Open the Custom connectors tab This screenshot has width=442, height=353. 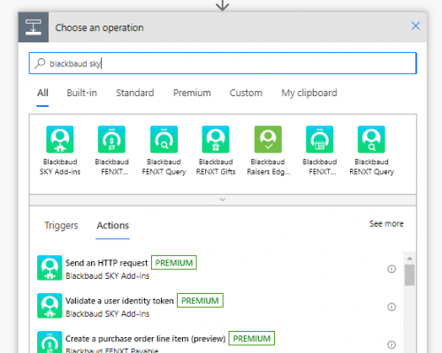pos(246,93)
